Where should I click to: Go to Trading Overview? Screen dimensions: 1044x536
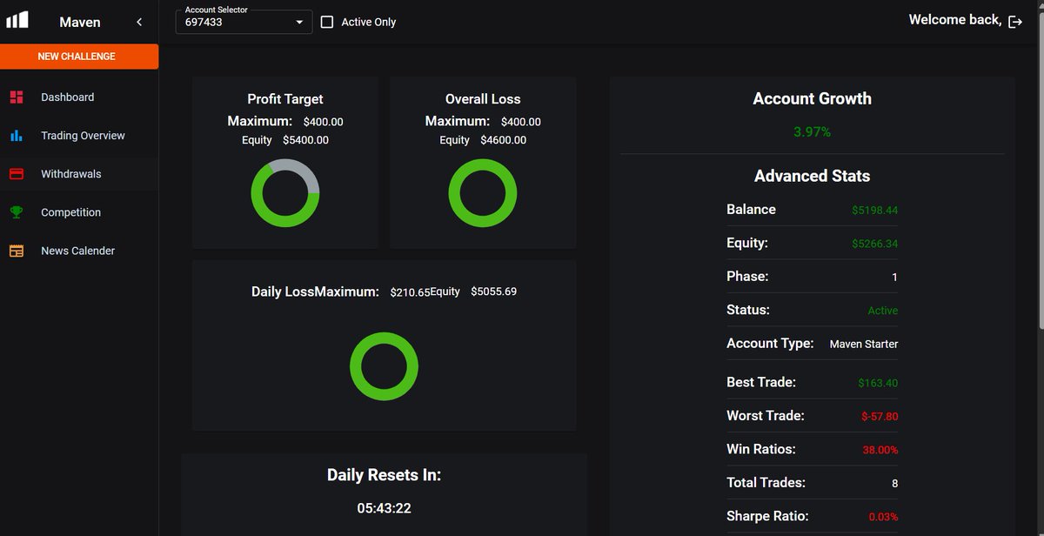(x=79, y=136)
